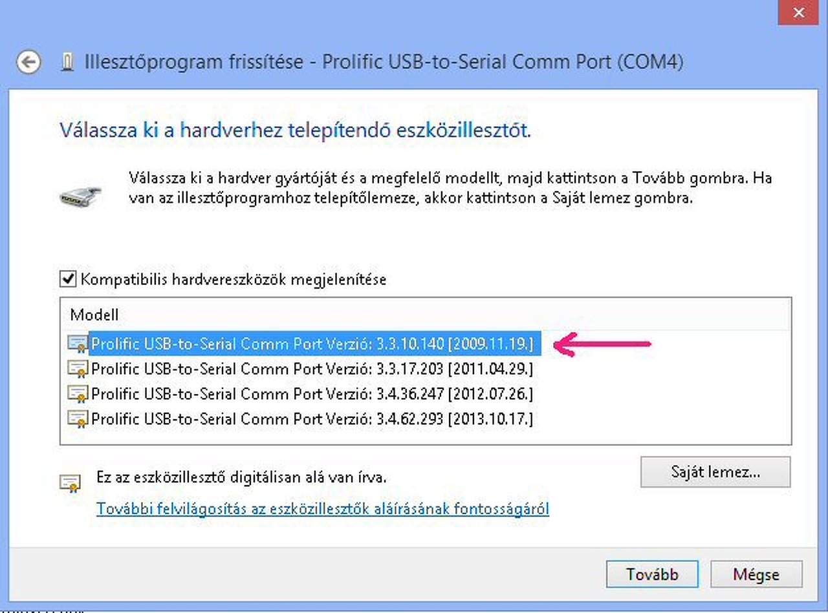The width and height of the screenshot is (828, 613).
Task: Open the Saját lemez... button
Action: tap(715, 472)
